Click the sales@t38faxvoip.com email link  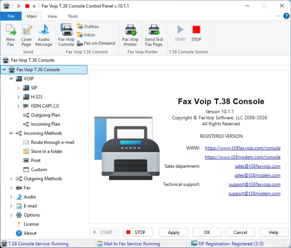pos(258,166)
